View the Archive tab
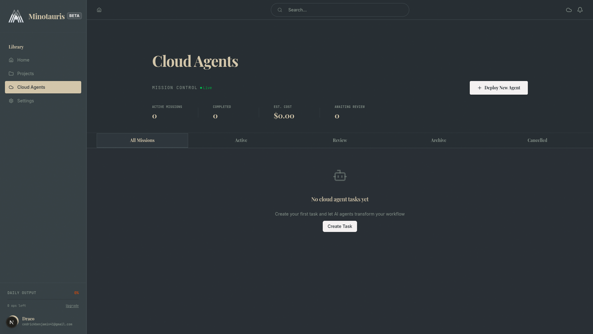Viewport: 593px width, 334px height. point(438,140)
